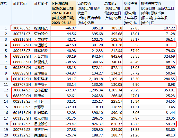
Task: Select stock code 300438.SZ
Action: [x=22, y=51]
